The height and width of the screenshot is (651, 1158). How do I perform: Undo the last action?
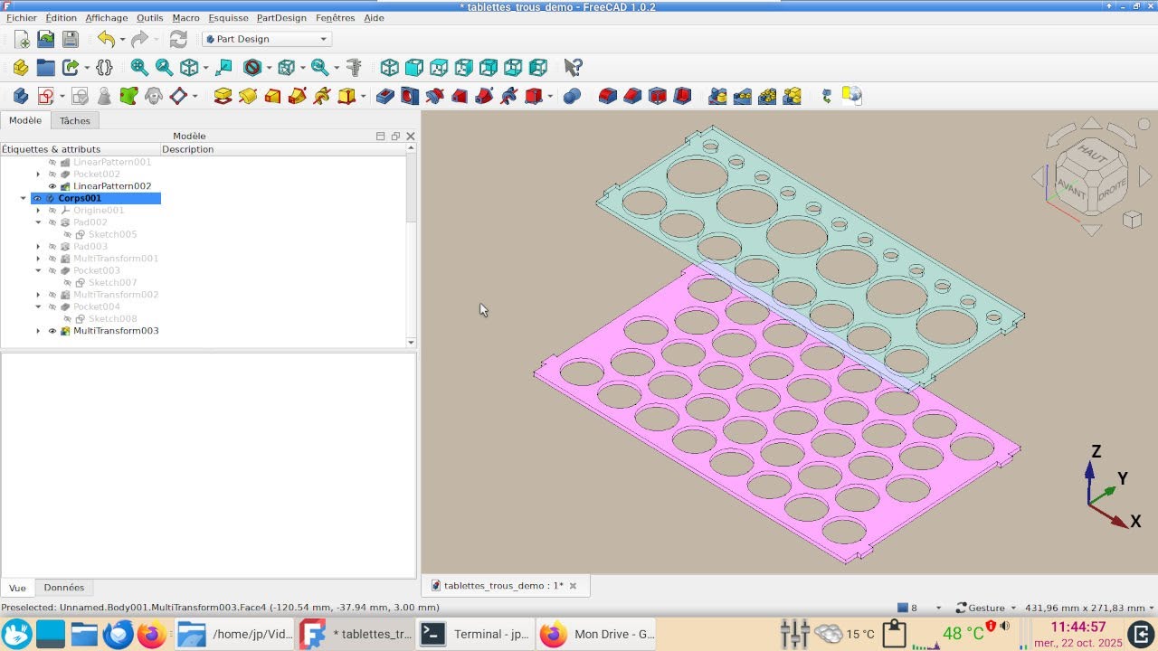(x=107, y=39)
